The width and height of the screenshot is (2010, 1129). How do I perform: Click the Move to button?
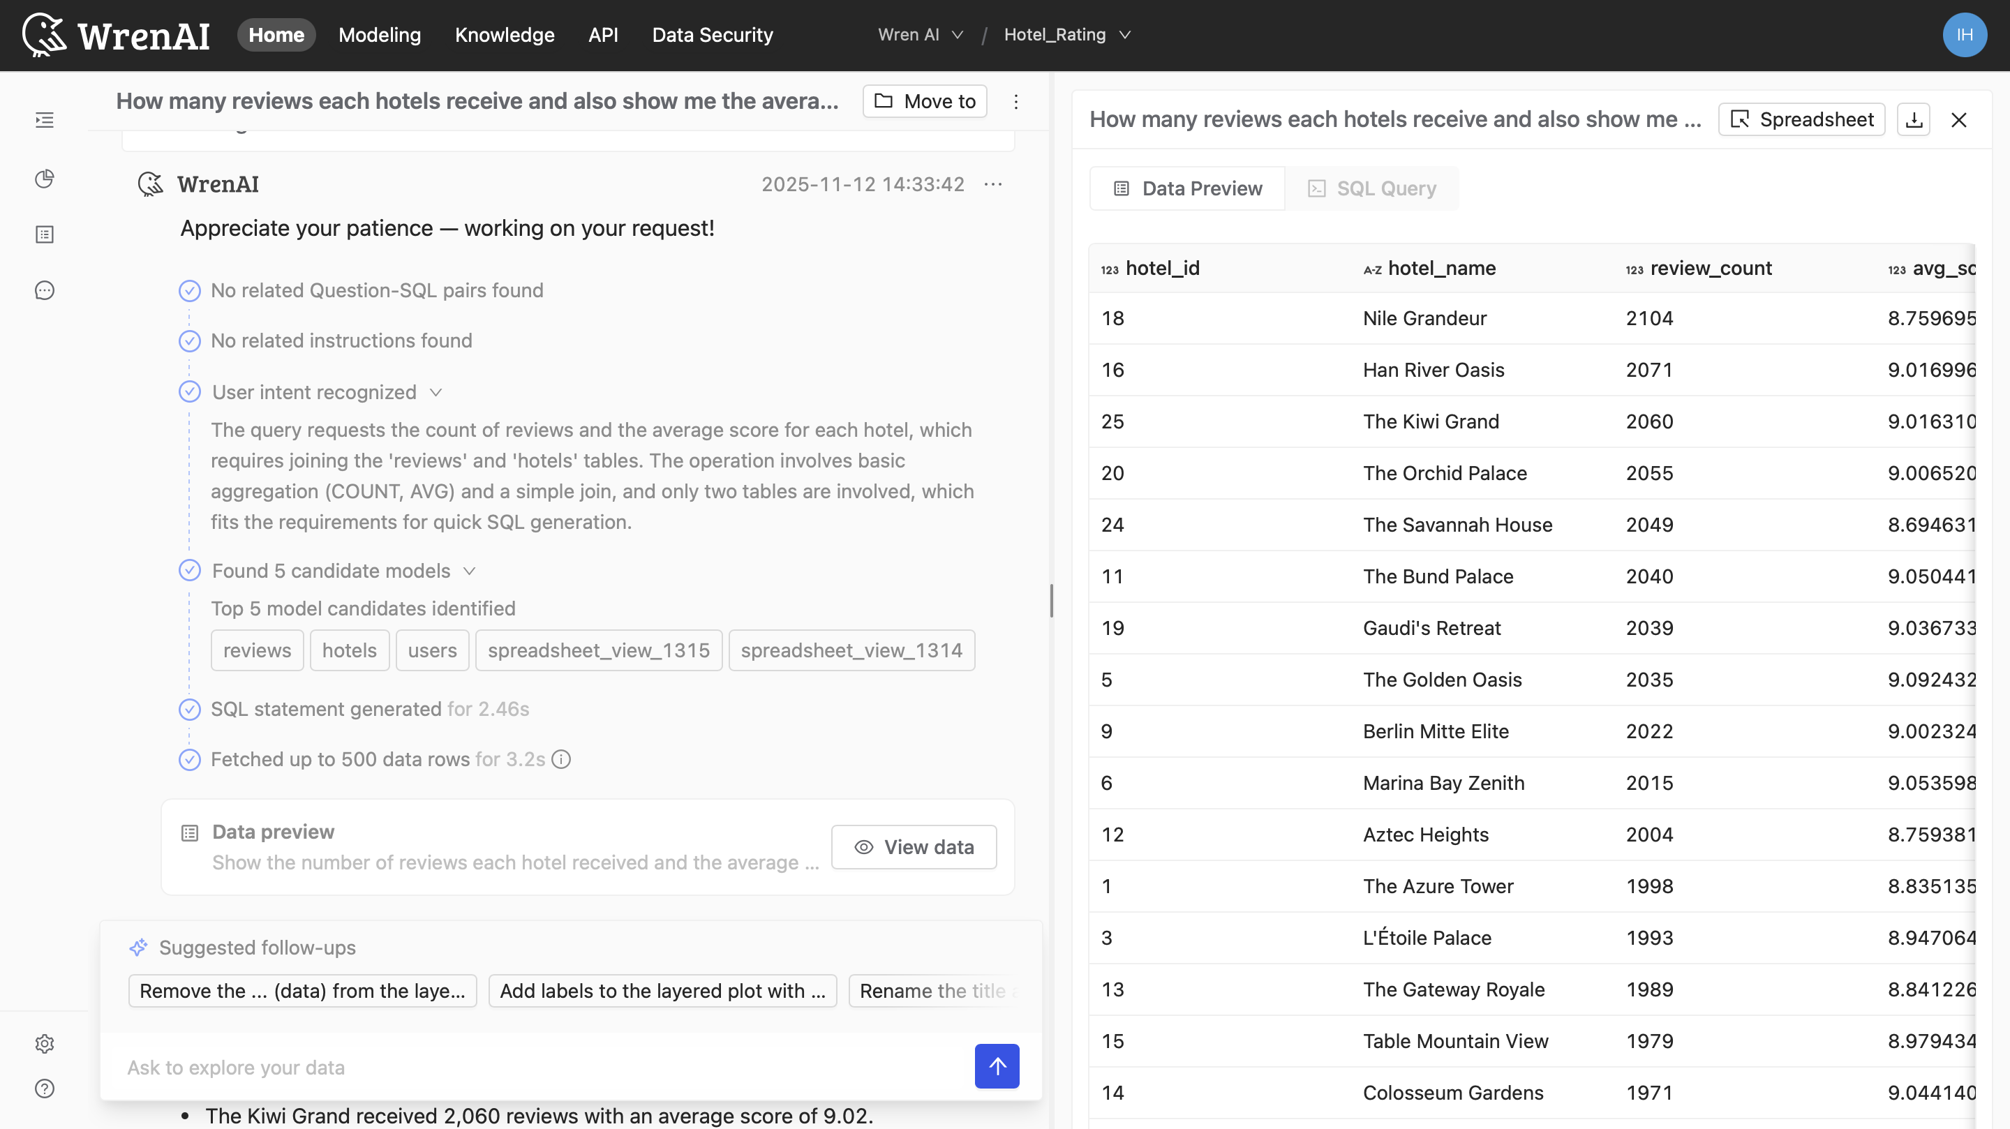pos(925,101)
